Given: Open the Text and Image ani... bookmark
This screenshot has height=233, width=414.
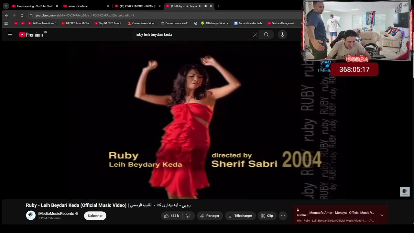Looking at the screenshot, I should click(x=282, y=23).
